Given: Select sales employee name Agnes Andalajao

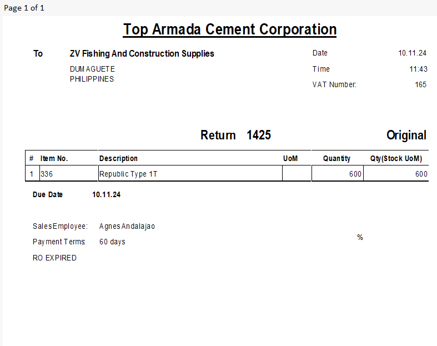Looking at the screenshot, I should [x=127, y=226].
